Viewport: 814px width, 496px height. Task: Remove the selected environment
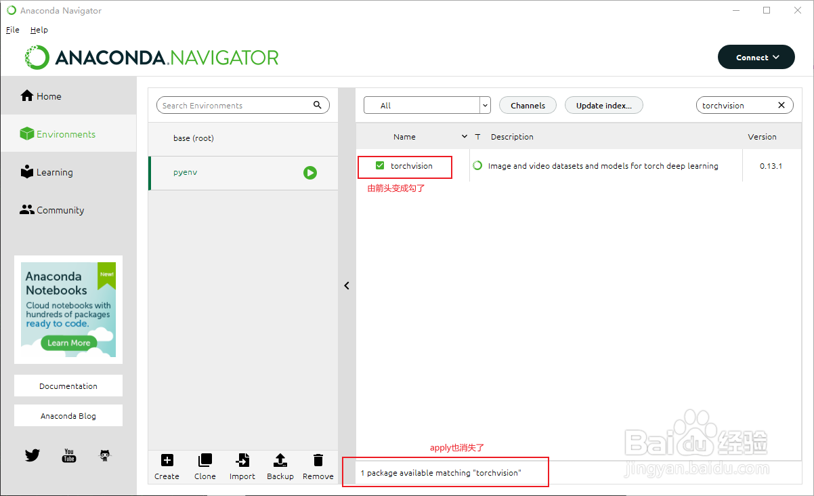[318, 467]
